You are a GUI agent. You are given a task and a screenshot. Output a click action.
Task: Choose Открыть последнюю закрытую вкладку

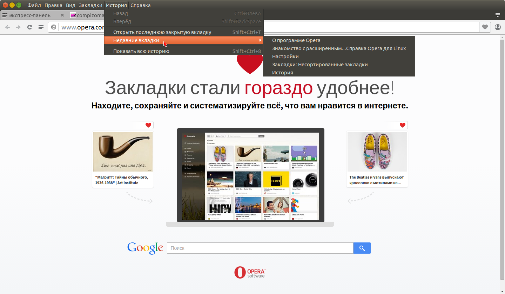(x=184, y=32)
